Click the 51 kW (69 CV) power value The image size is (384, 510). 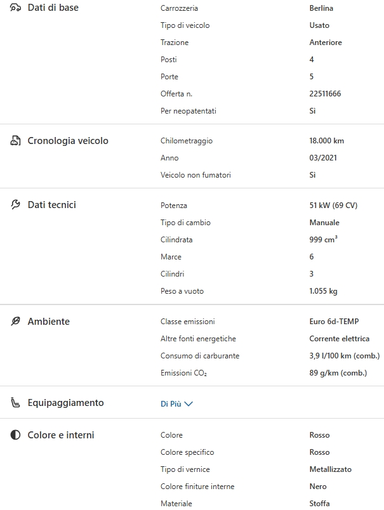(x=333, y=206)
